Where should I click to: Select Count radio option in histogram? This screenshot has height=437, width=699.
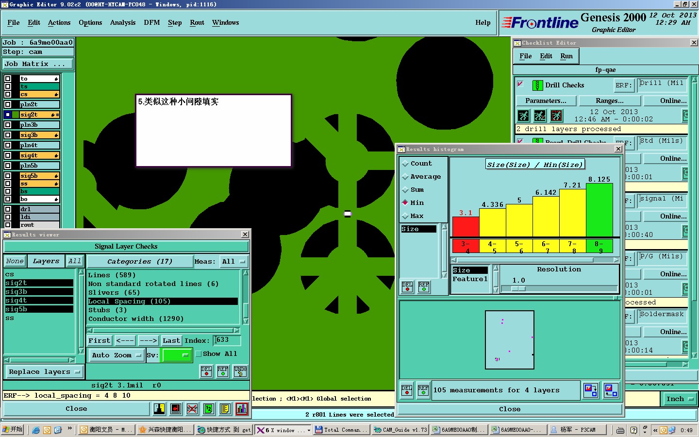(405, 164)
